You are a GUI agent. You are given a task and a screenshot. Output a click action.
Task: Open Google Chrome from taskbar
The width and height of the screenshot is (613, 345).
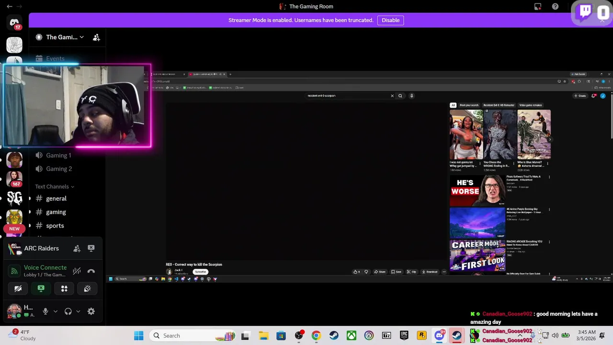pos(316,336)
